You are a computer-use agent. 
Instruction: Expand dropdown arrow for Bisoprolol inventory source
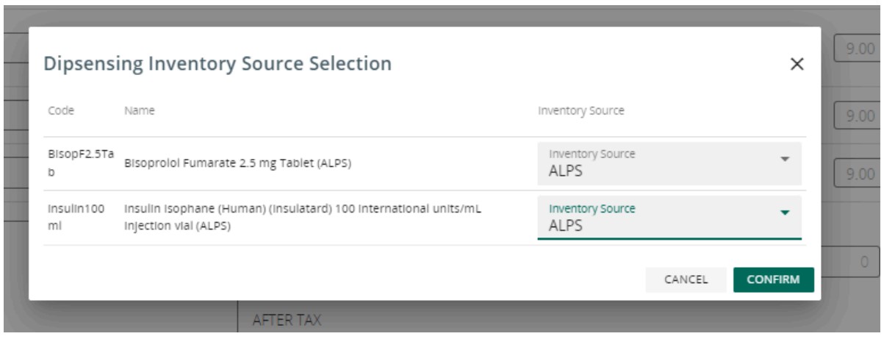[784, 159]
